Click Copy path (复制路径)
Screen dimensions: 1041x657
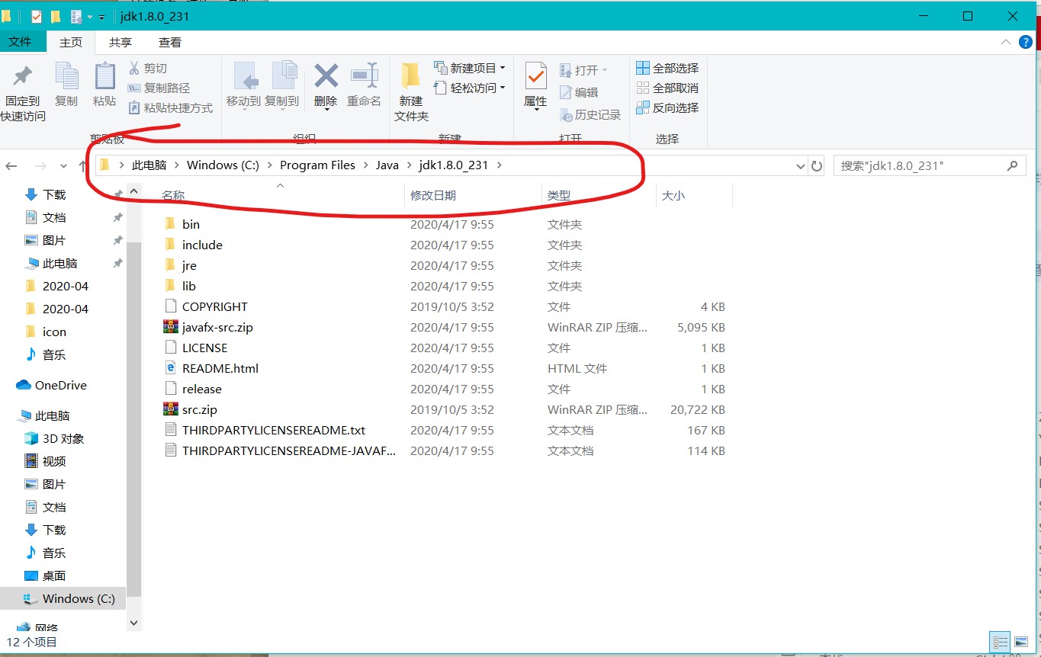159,88
